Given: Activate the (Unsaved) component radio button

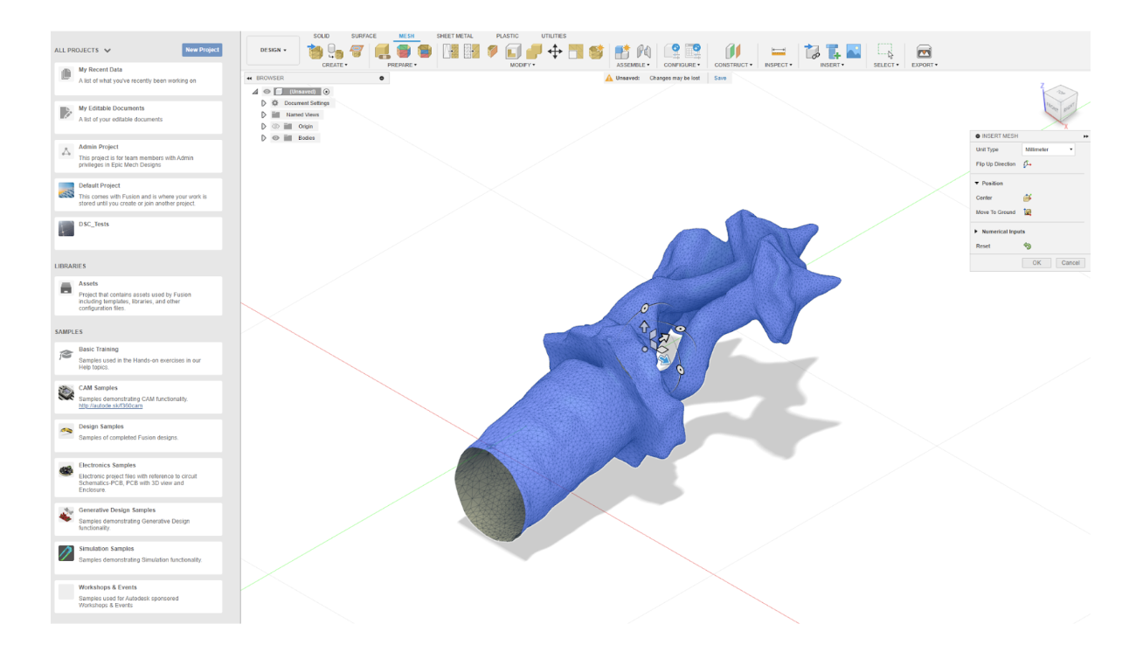Looking at the screenshot, I should [x=327, y=91].
